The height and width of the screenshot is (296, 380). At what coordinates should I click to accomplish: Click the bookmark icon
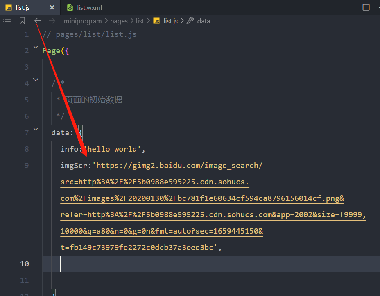22,20
